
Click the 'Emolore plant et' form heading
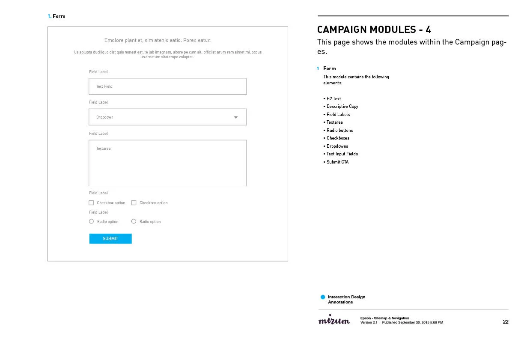click(x=158, y=40)
